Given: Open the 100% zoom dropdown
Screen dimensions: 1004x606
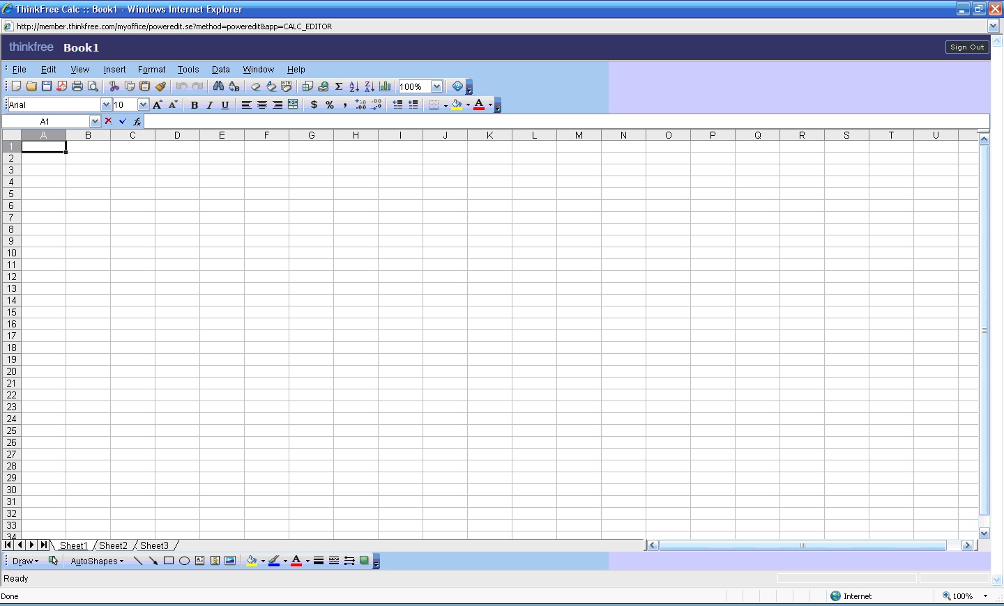Looking at the screenshot, I should [x=436, y=86].
